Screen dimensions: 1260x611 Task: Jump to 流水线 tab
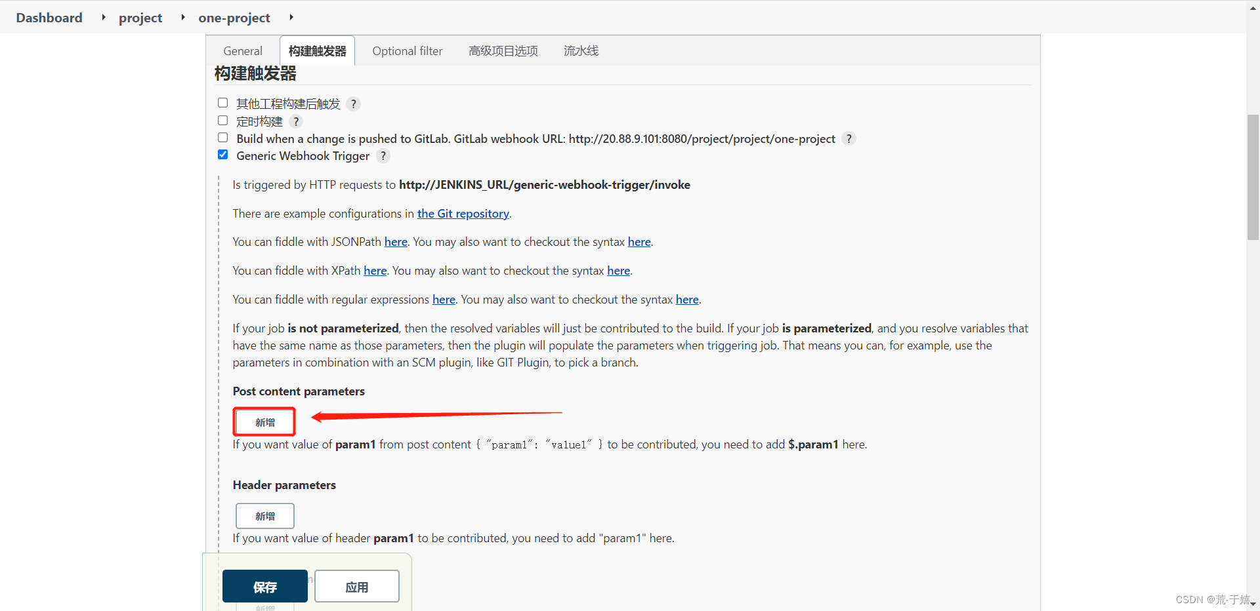[581, 50]
